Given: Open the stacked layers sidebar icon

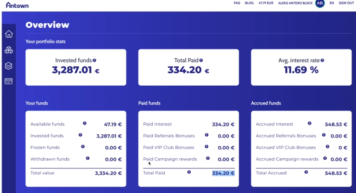Looking at the screenshot, I should pos(9,66).
